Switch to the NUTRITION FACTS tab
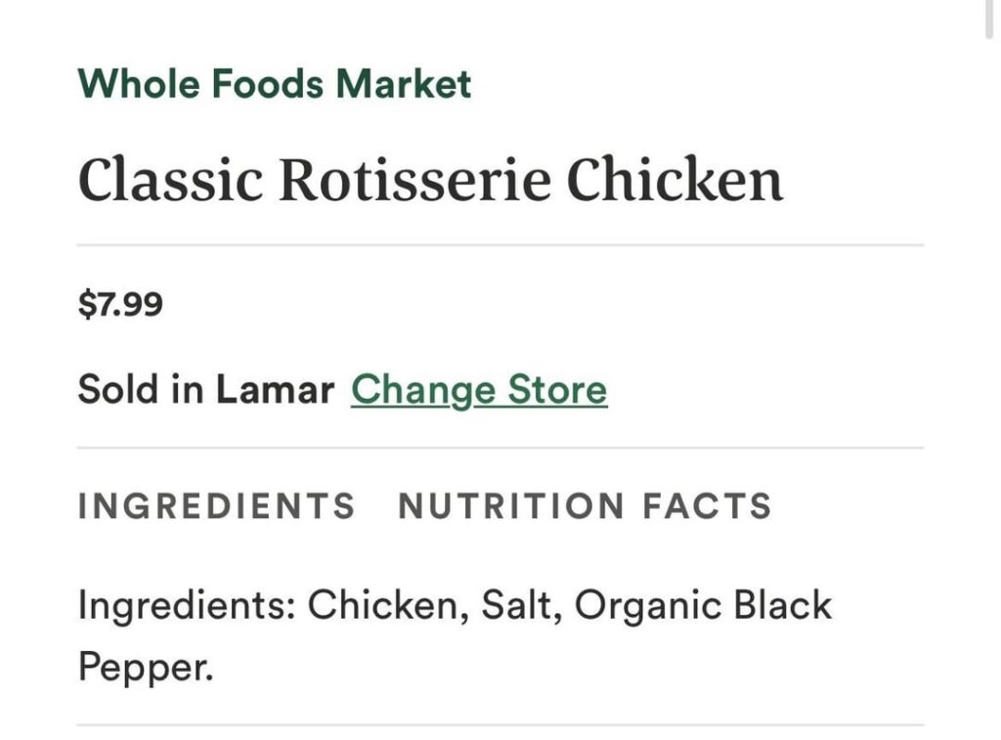This screenshot has width=1001, height=740. (584, 506)
